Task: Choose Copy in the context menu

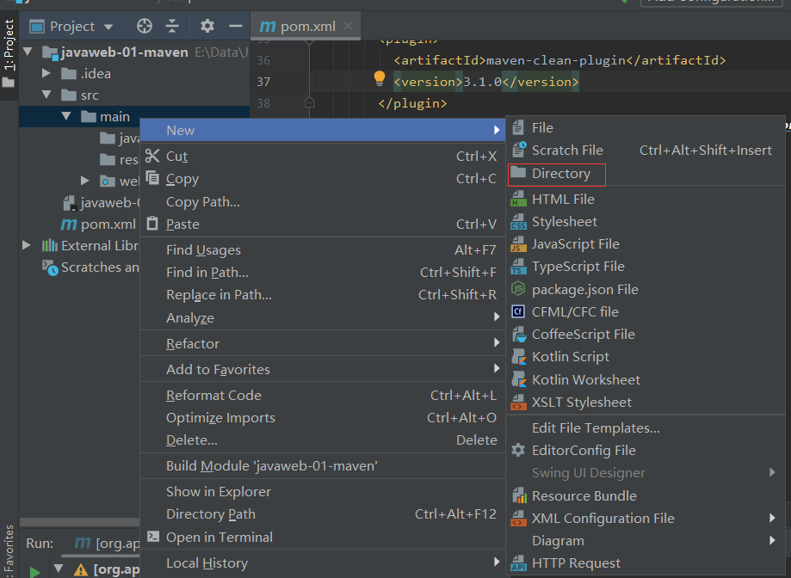Action: 323,179
